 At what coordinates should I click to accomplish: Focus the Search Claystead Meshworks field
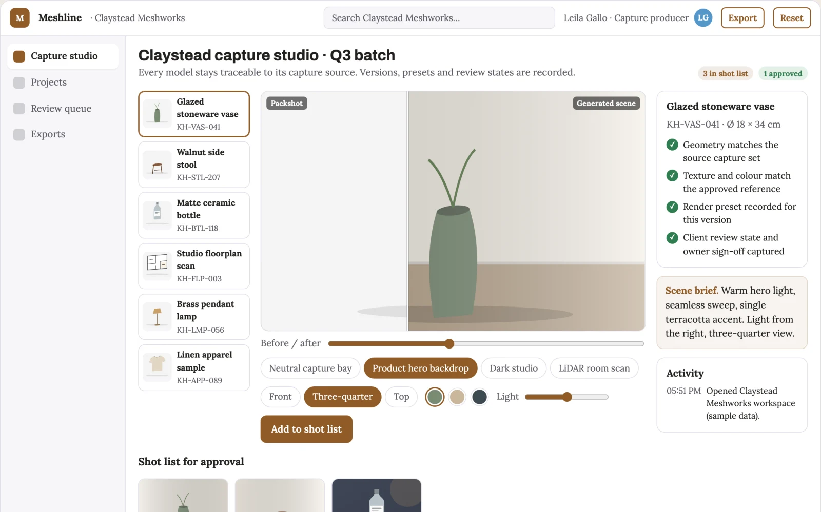pos(439,18)
